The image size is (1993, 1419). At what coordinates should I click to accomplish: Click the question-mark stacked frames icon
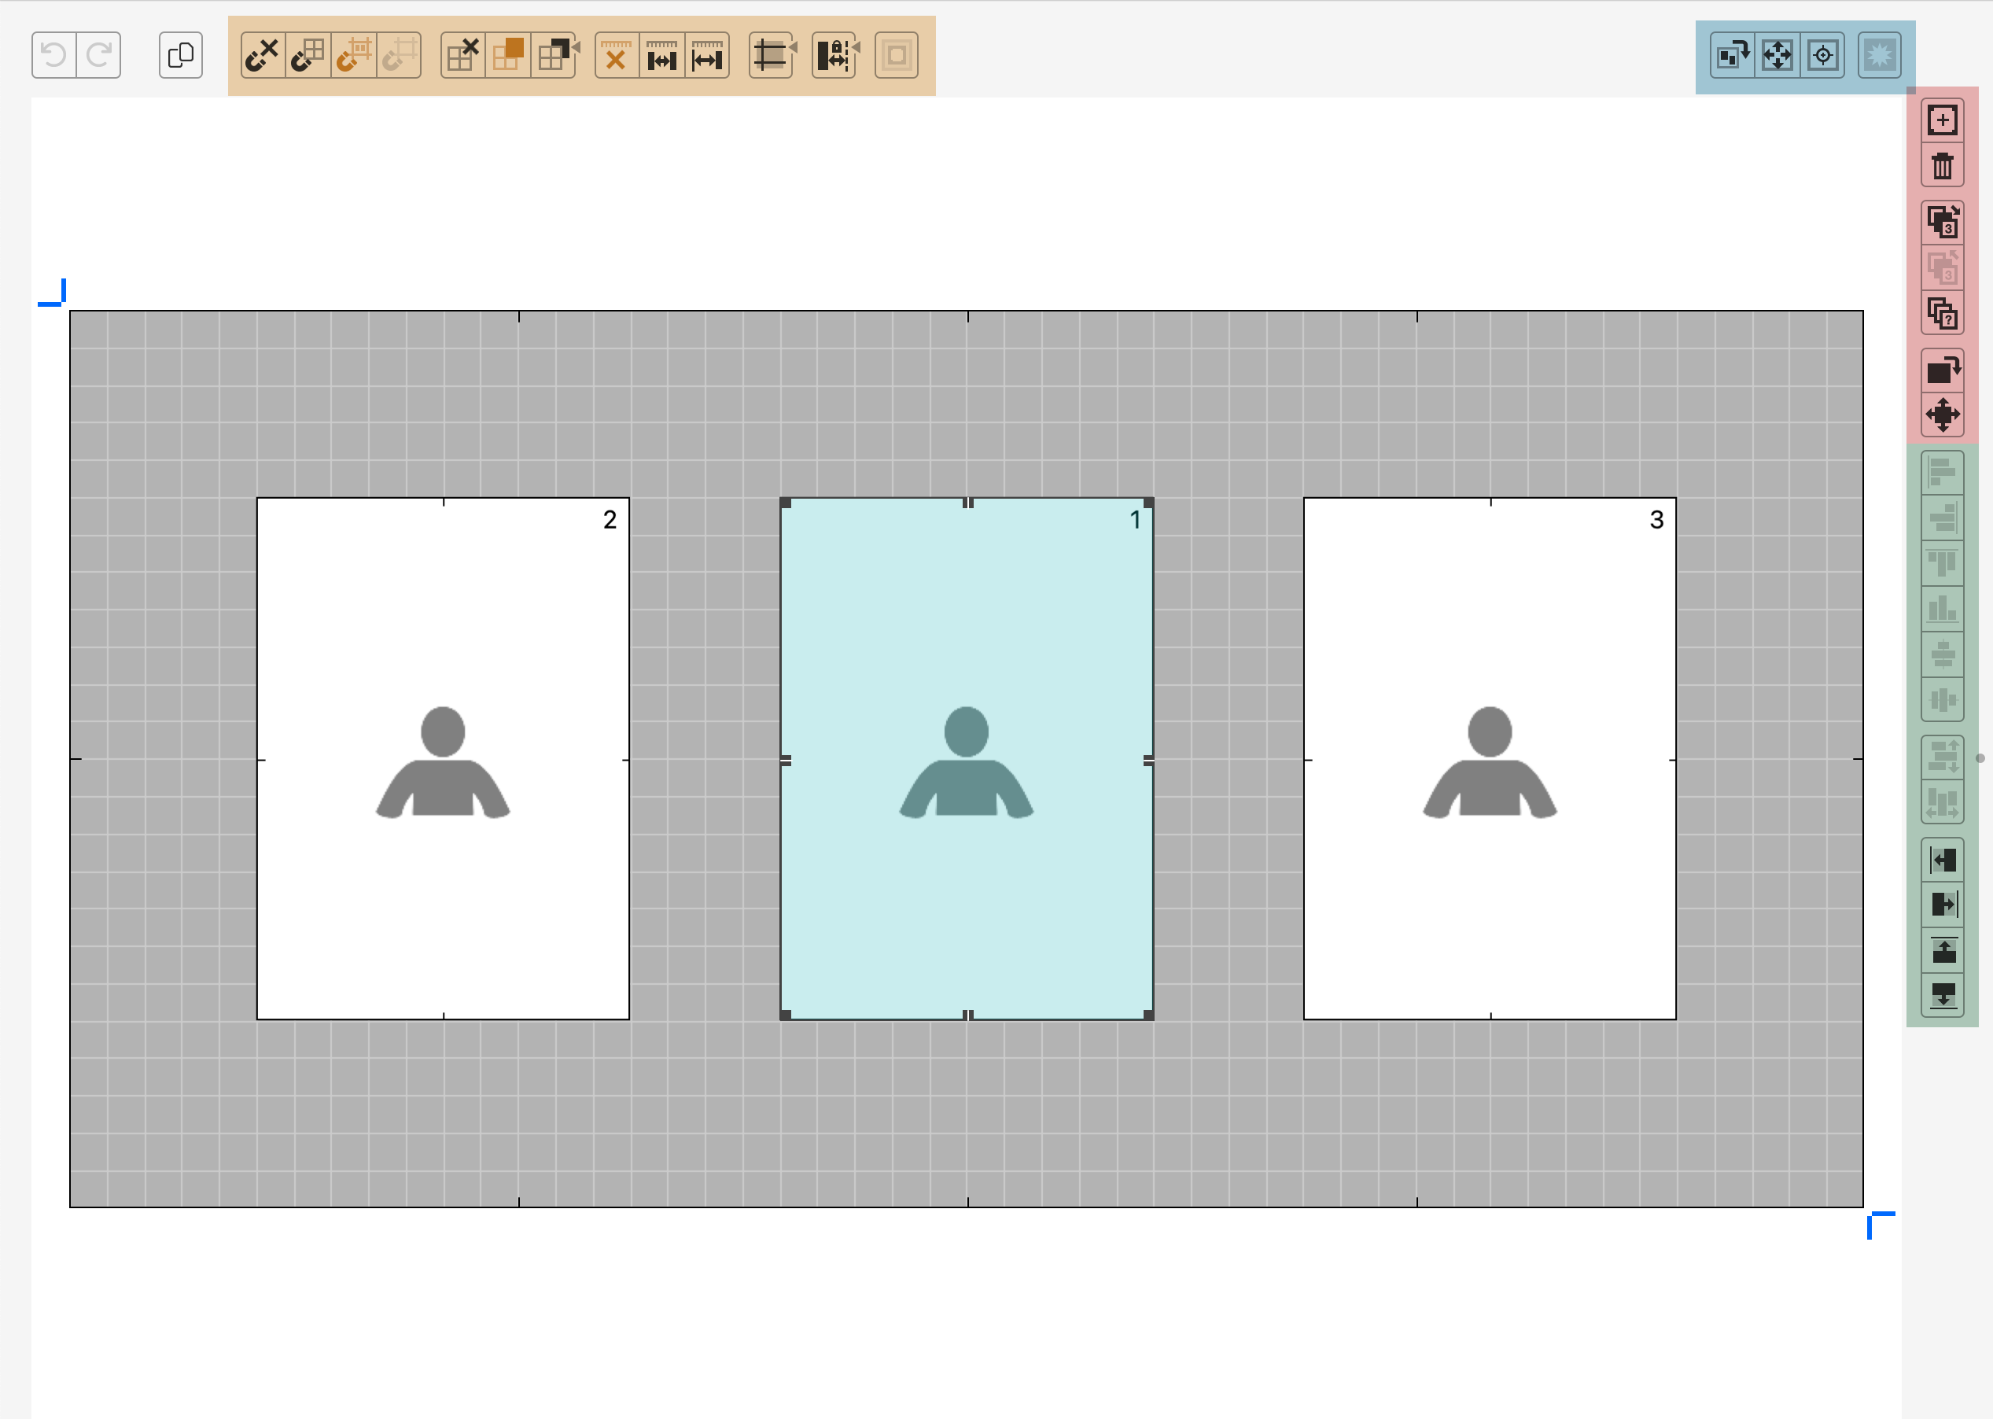pos(1941,314)
